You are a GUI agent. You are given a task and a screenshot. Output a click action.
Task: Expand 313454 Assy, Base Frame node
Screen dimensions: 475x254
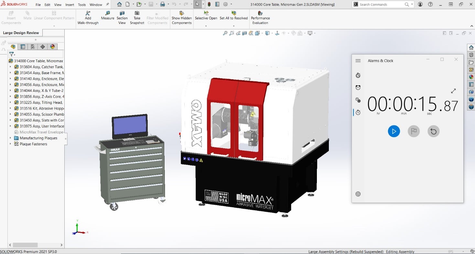pyautogui.click(x=10, y=73)
